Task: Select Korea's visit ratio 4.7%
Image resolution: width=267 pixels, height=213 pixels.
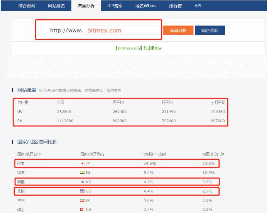Action: [149, 182]
